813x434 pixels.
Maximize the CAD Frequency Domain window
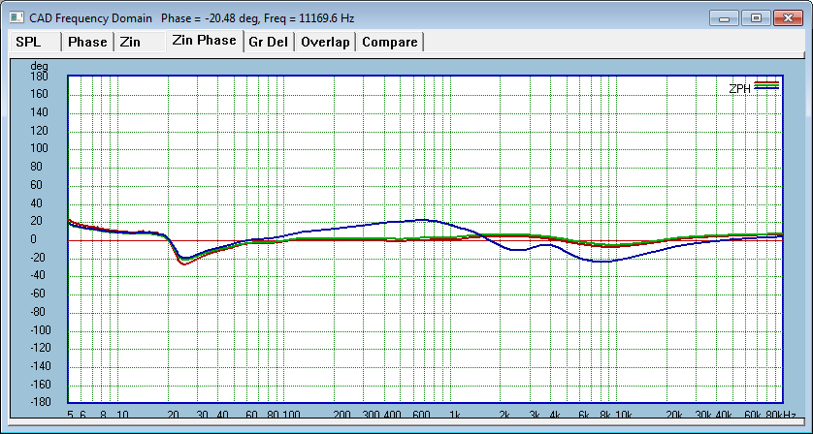[756, 18]
